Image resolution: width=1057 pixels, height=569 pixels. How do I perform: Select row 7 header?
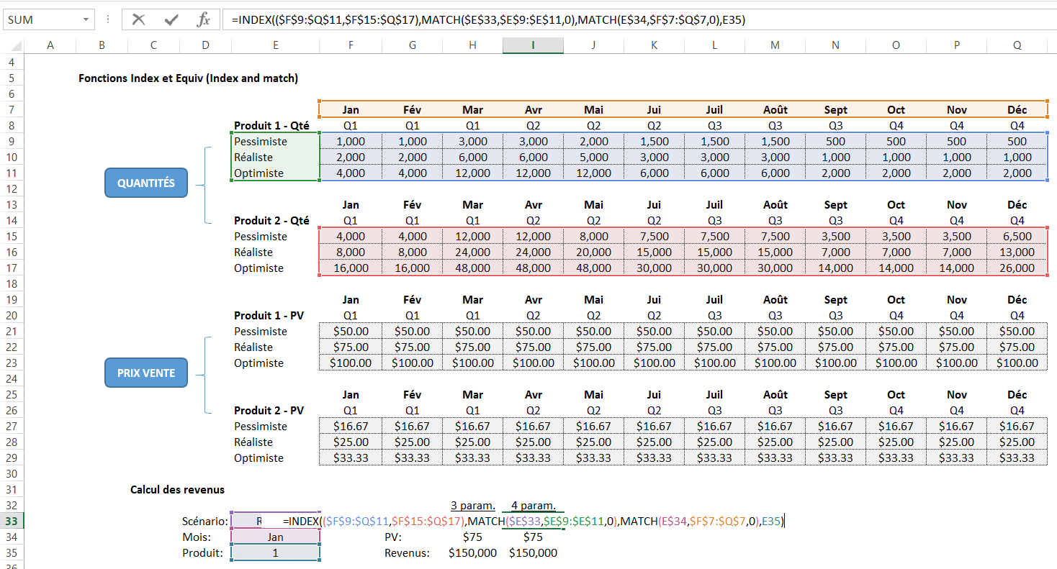pyautogui.click(x=12, y=109)
